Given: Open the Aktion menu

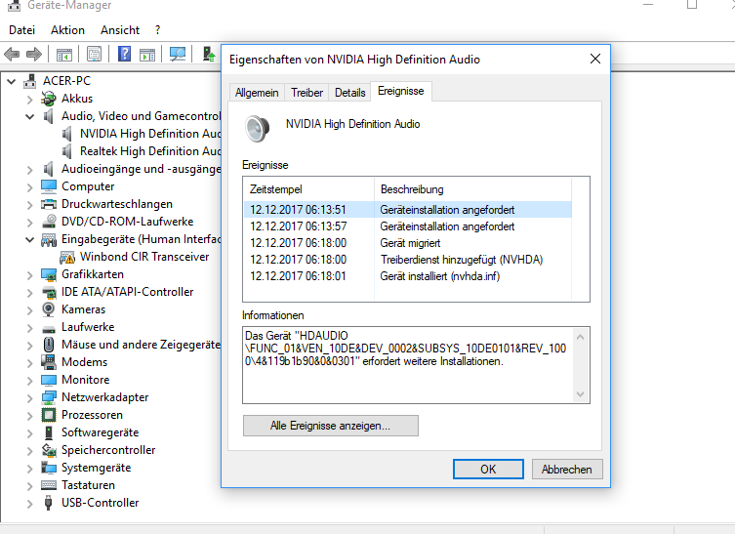Looking at the screenshot, I should (67, 30).
